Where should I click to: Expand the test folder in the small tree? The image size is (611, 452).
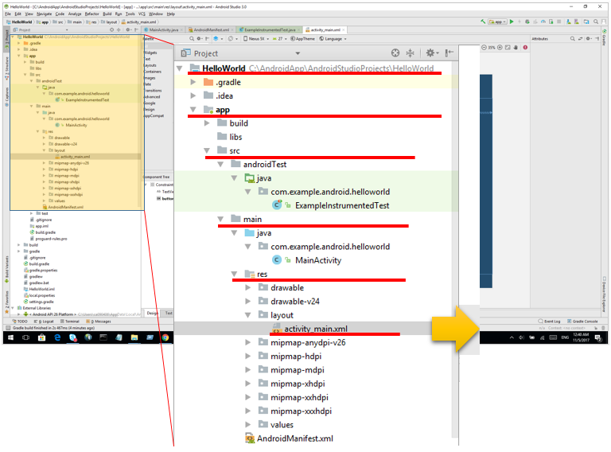pyautogui.click(x=31, y=213)
